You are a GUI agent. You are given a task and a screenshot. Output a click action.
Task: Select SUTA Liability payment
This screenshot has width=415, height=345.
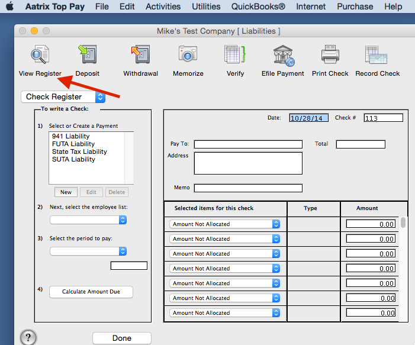point(73,159)
